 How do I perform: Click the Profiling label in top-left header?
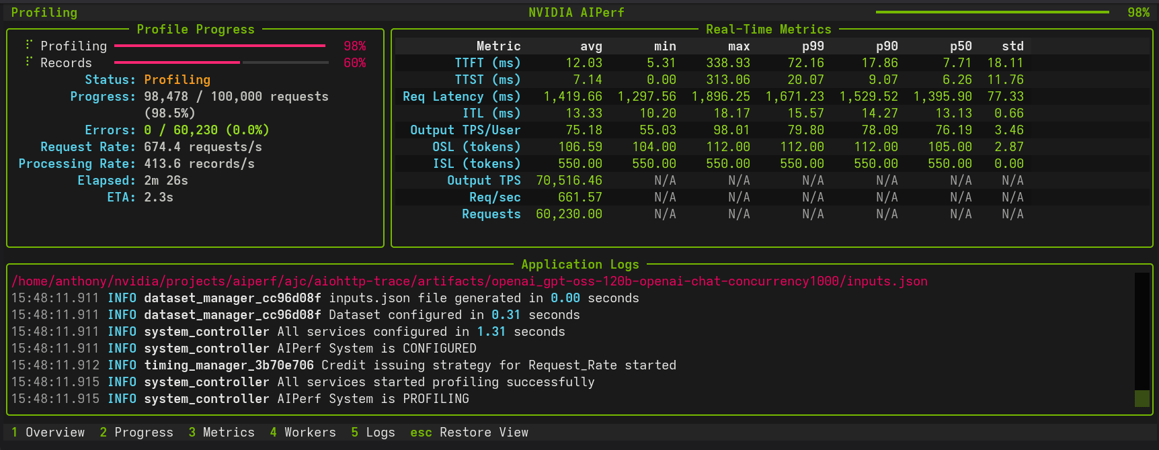coord(44,13)
